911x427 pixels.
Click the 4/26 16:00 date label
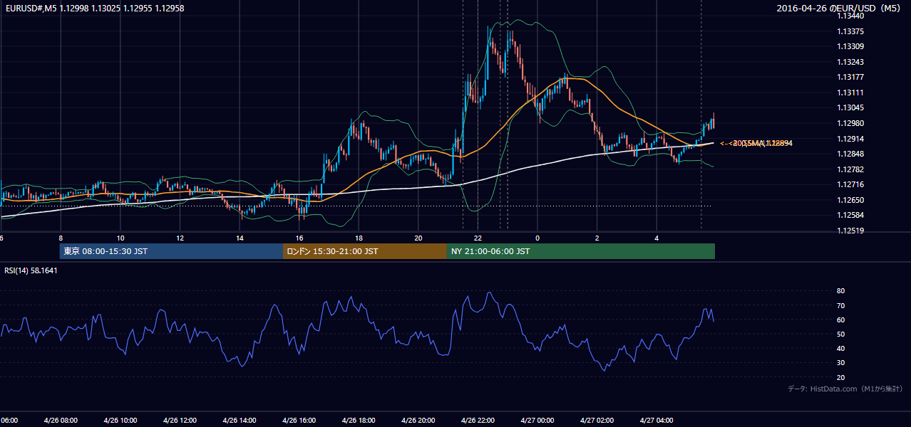(299, 420)
